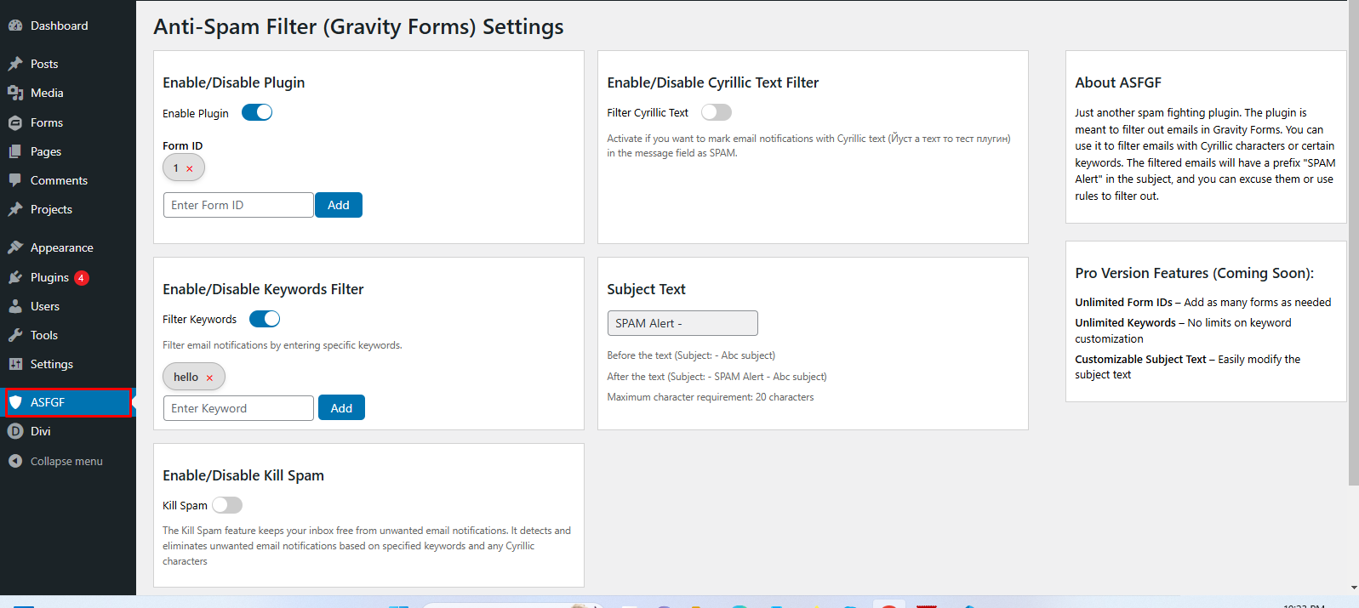Image resolution: width=1359 pixels, height=608 pixels.
Task: Click the 'Unlimited Keywords' feature text
Action: tap(1125, 322)
